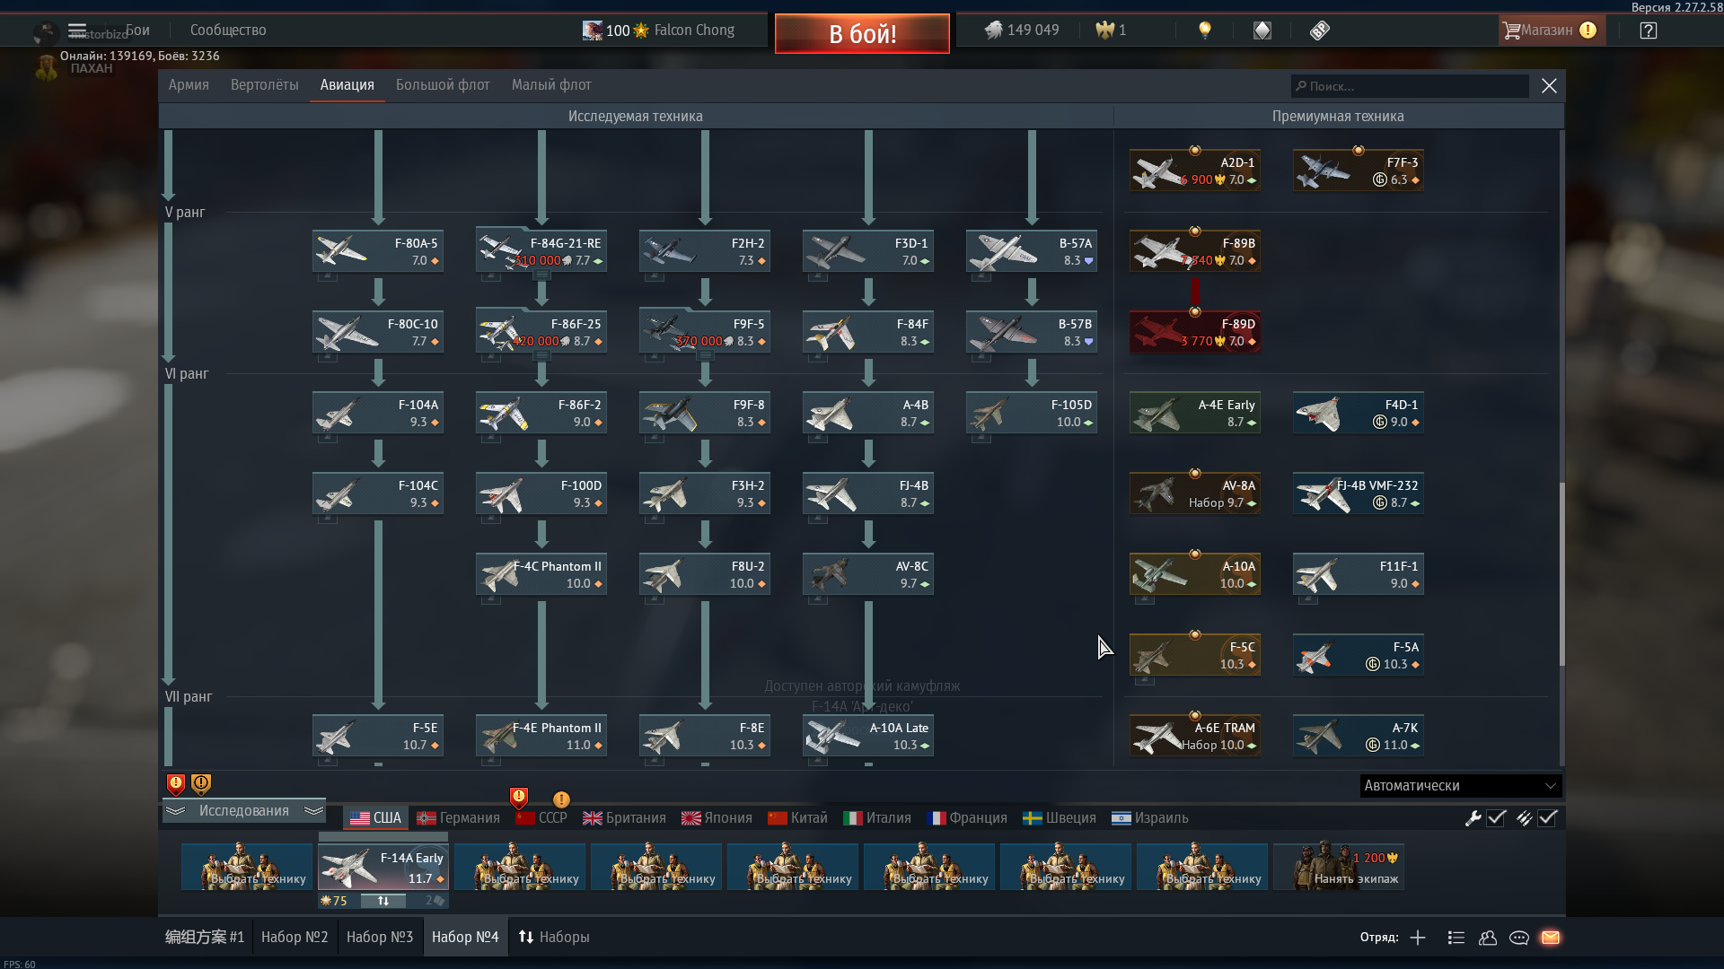This screenshot has height=969, width=1724.
Task: Open the Сообщество menu
Action: click(228, 30)
